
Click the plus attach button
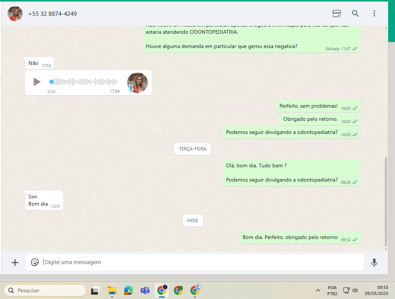tap(15, 263)
